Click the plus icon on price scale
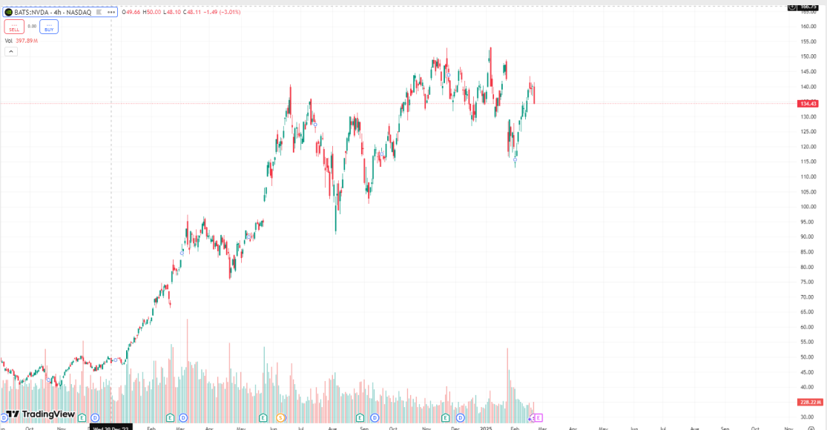 [x=792, y=7]
